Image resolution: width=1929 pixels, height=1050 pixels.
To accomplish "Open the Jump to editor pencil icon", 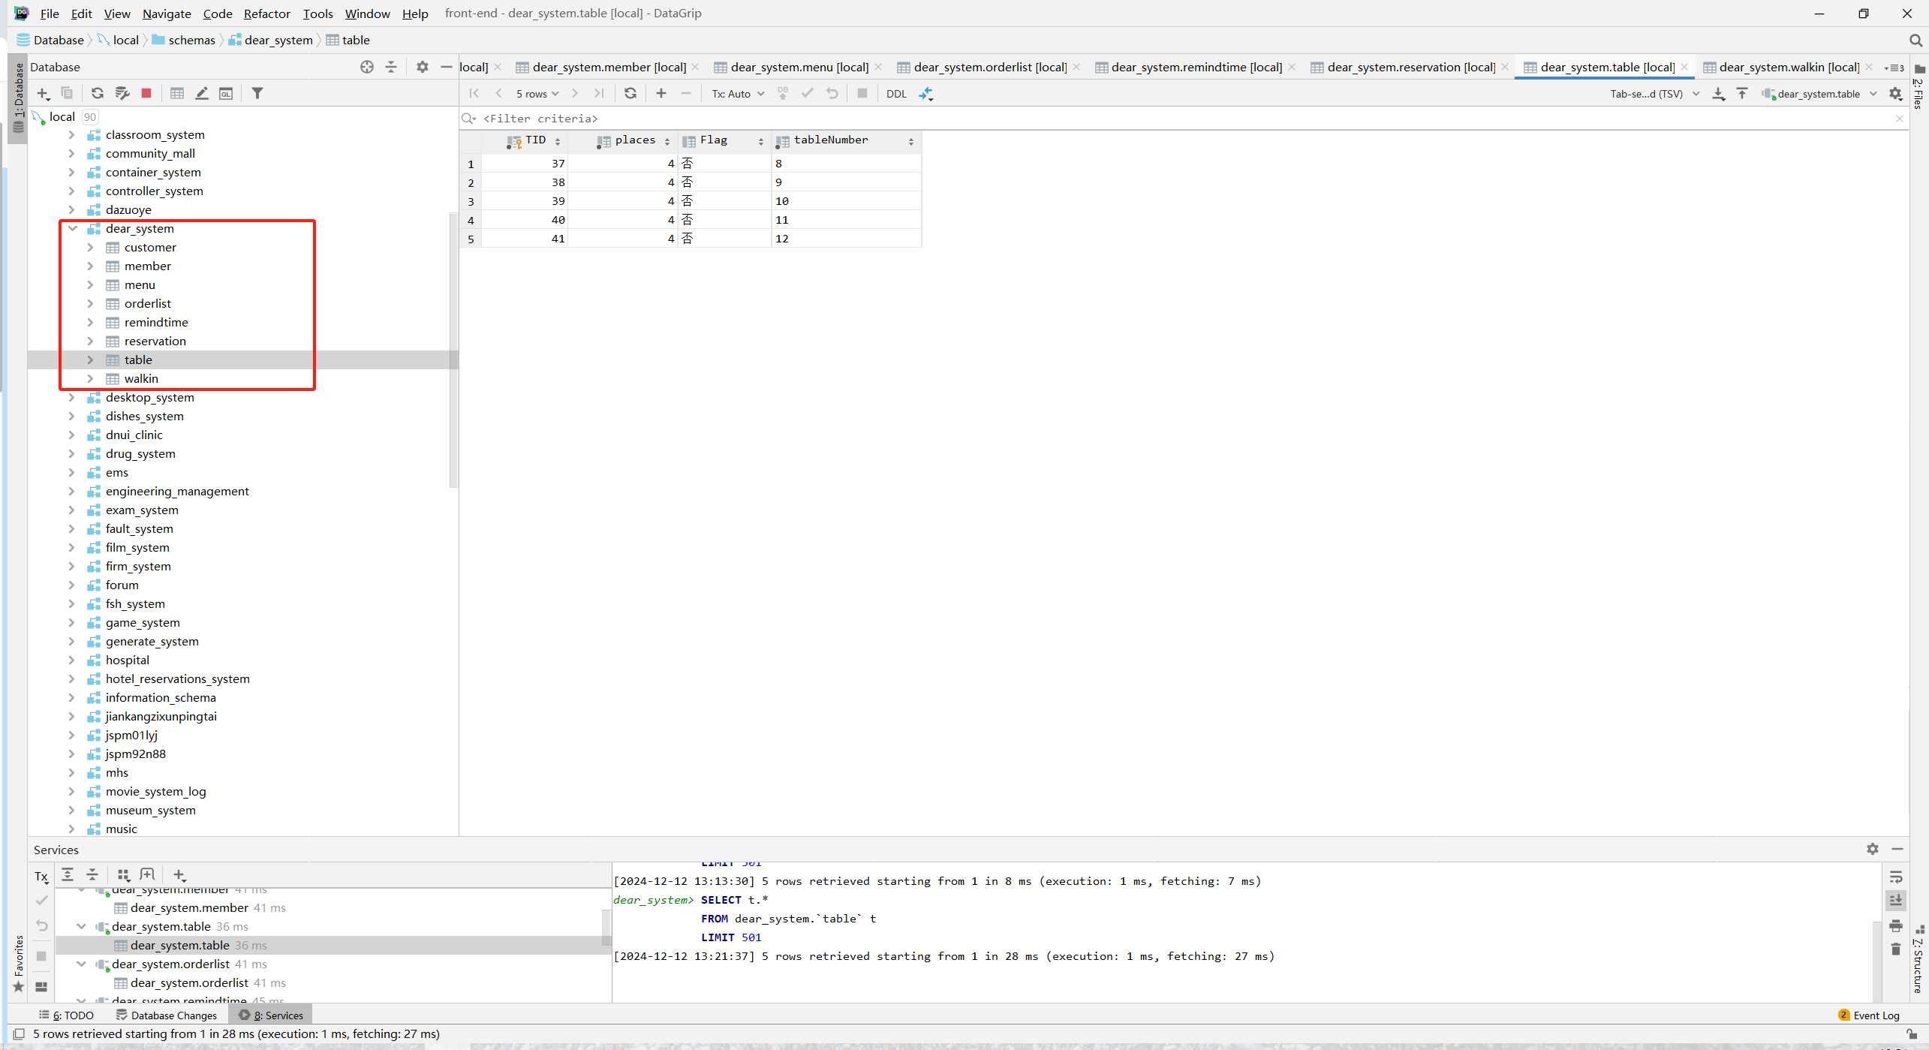I will pos(202,93).
